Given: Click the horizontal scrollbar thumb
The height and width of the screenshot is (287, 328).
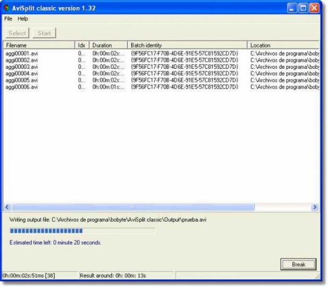Looking at the screenshot, I should point(133,207).
